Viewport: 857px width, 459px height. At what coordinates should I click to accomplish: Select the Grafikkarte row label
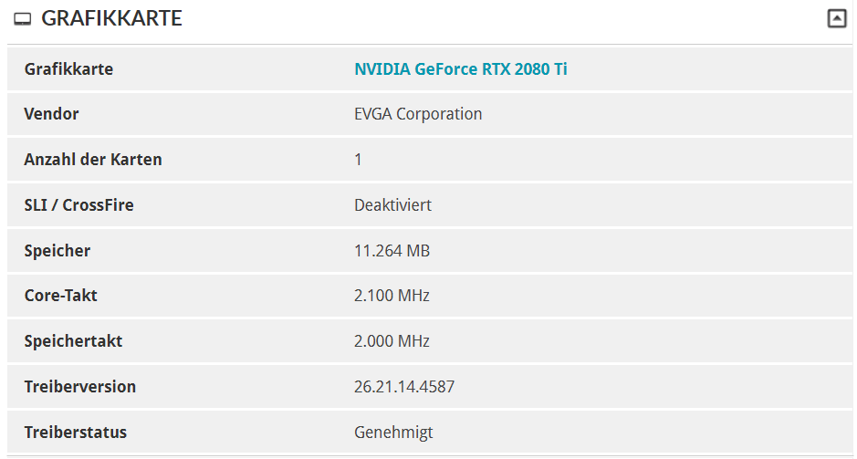click(68, 68)
